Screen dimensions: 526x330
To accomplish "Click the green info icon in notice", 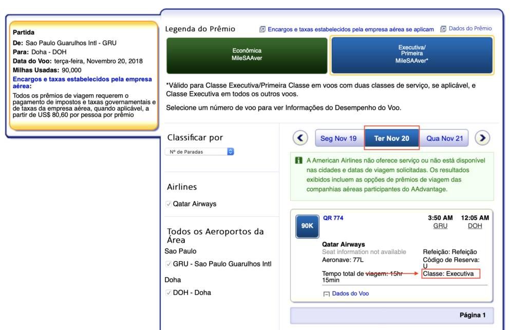I will pos(298,160).
